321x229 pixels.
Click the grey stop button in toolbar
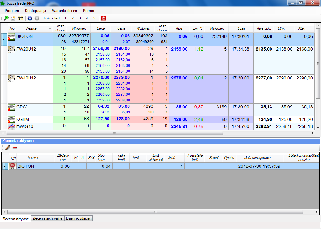click(37, 18)
